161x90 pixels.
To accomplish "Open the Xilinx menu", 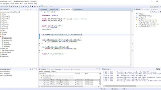I will (25, 3).
